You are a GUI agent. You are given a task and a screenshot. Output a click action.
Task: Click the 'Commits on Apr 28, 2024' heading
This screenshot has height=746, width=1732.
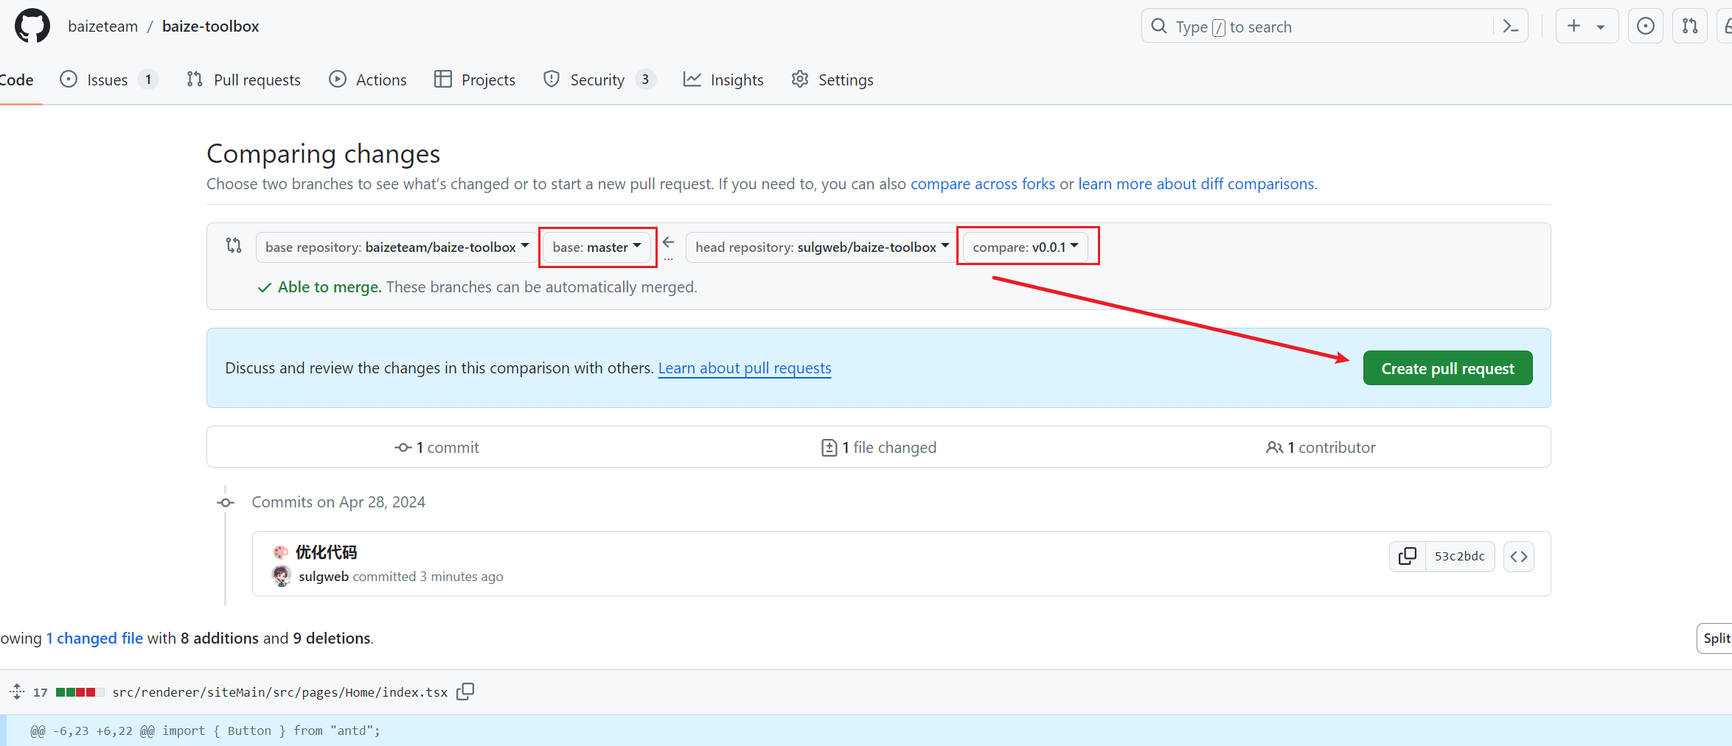click(338, 502)
